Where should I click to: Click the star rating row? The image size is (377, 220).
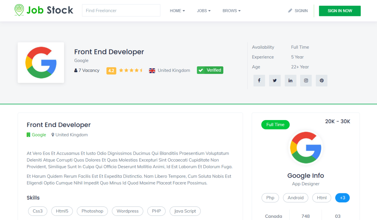[x=131, y=70]
